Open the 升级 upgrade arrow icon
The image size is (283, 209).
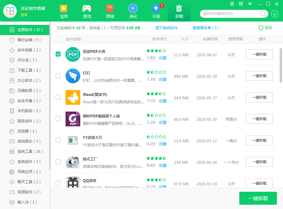[156, 9]
